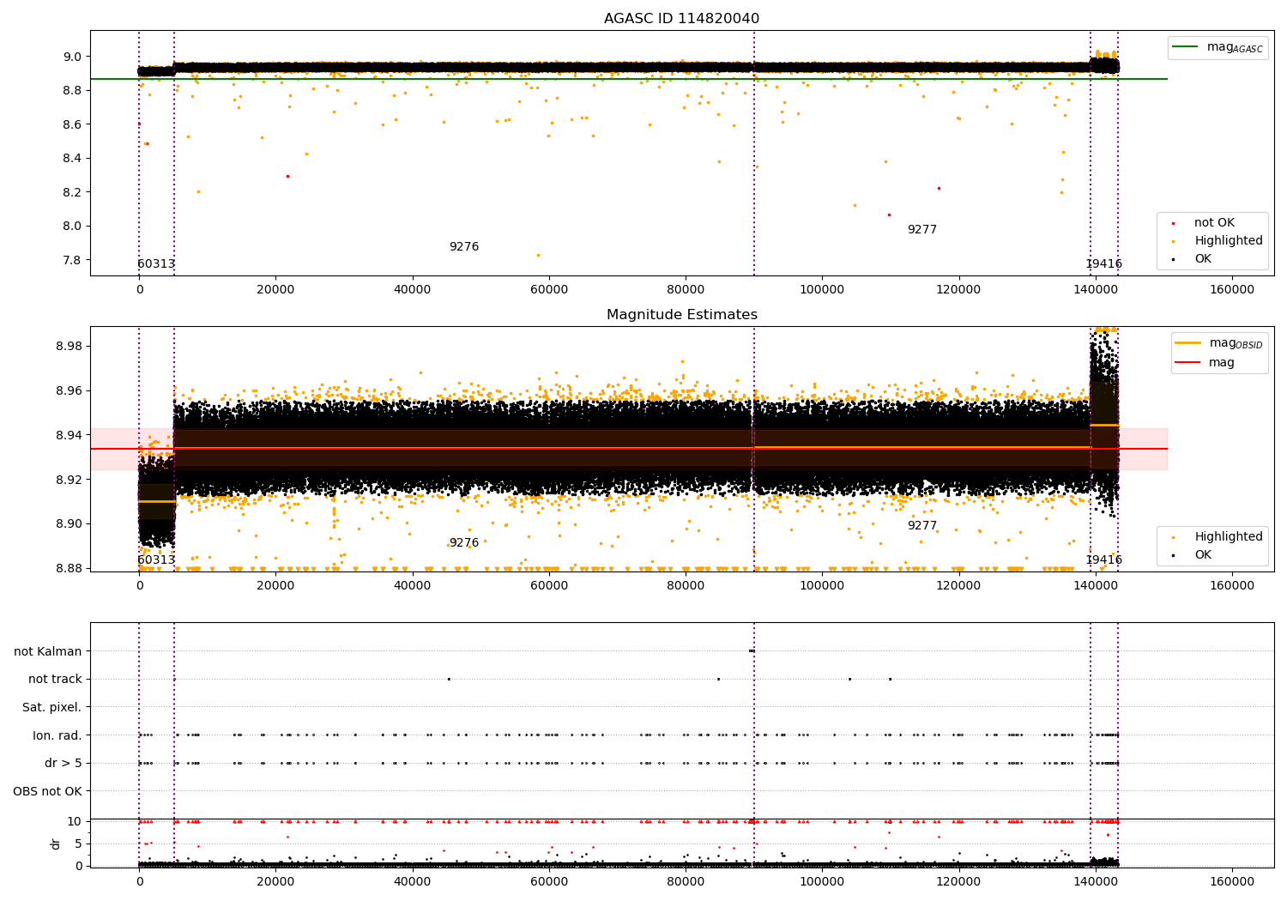Select the 8.94 y-axis tick label
Screen dimensions: 1287x901
click(69, 436)
